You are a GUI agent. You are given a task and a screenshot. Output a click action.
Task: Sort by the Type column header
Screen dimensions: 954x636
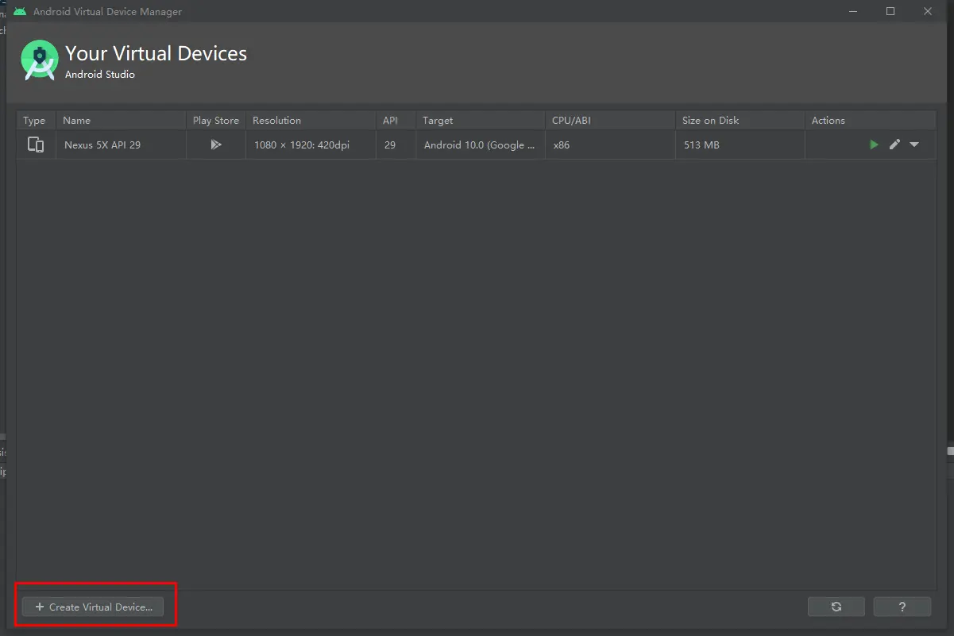click(x=36, y=121)
